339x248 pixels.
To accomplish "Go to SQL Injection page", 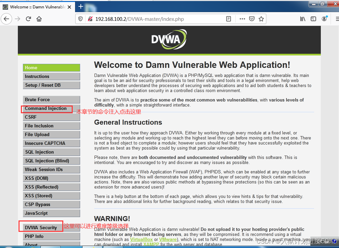I will (52, 152).
